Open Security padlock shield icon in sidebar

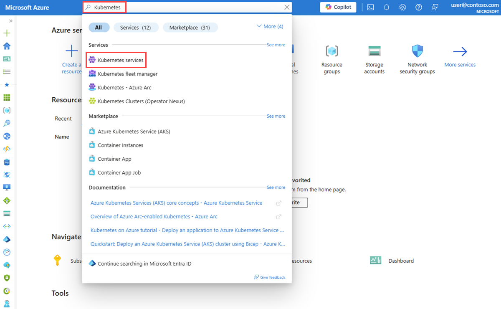(x=7, y=278)
